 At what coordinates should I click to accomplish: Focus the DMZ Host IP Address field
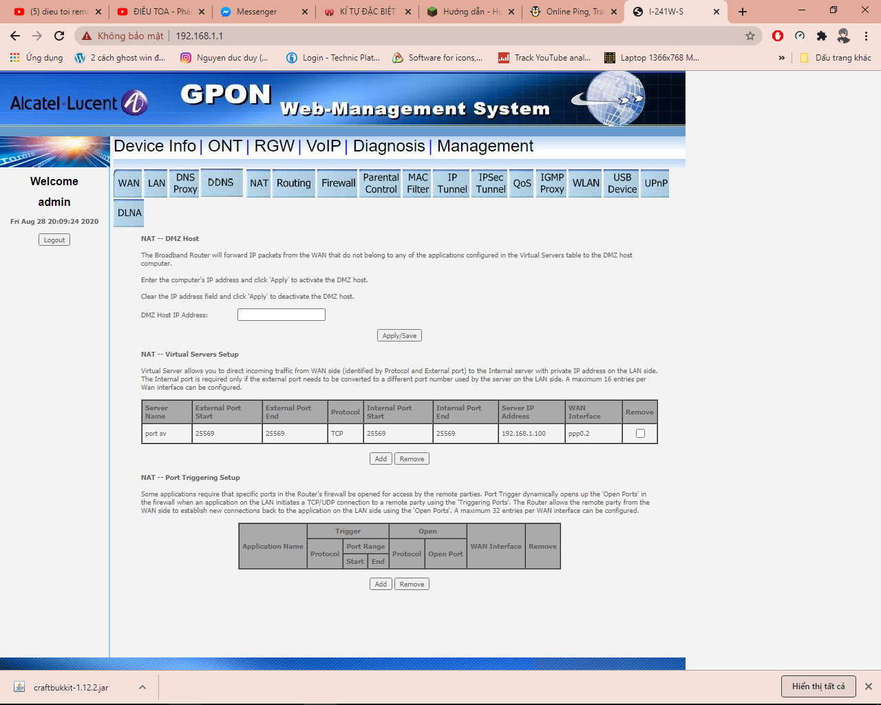pyautogui.click(x=281, y=315)
